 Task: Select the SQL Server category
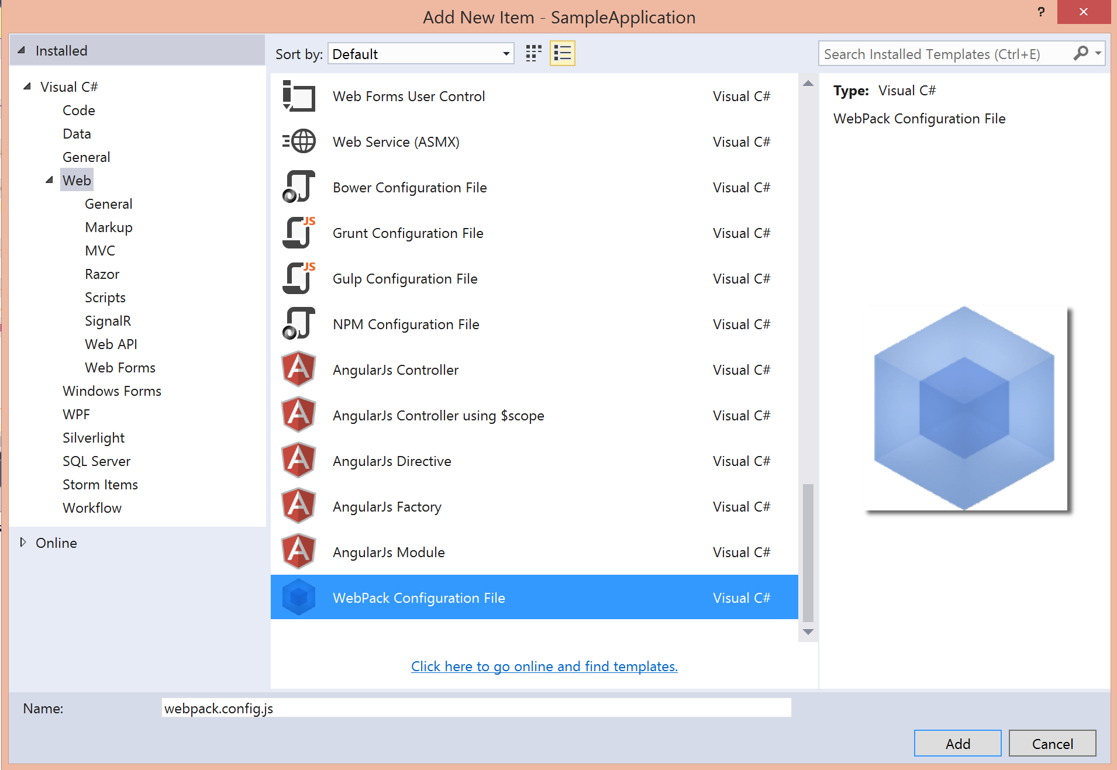pos(96,461)
